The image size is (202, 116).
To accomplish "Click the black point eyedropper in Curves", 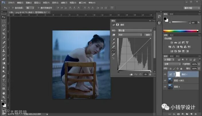I will coord(113,40).
